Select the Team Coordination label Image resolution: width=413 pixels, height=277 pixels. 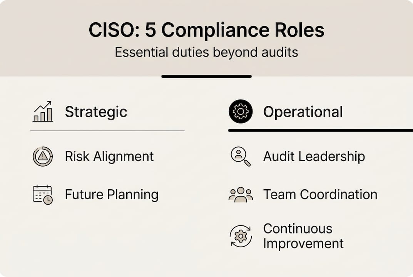[320, 194]
